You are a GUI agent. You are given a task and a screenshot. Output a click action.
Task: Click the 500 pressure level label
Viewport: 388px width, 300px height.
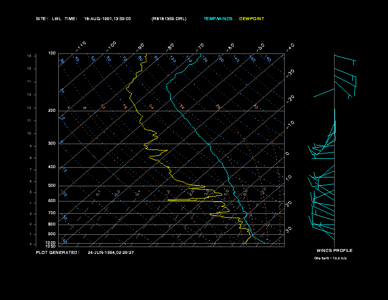[x=52, y=186]
